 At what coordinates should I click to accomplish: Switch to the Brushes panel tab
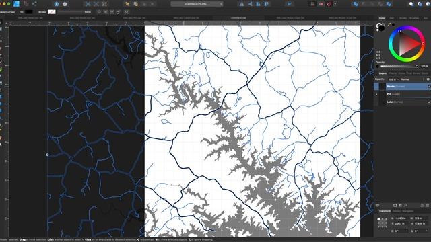point(414,18)
